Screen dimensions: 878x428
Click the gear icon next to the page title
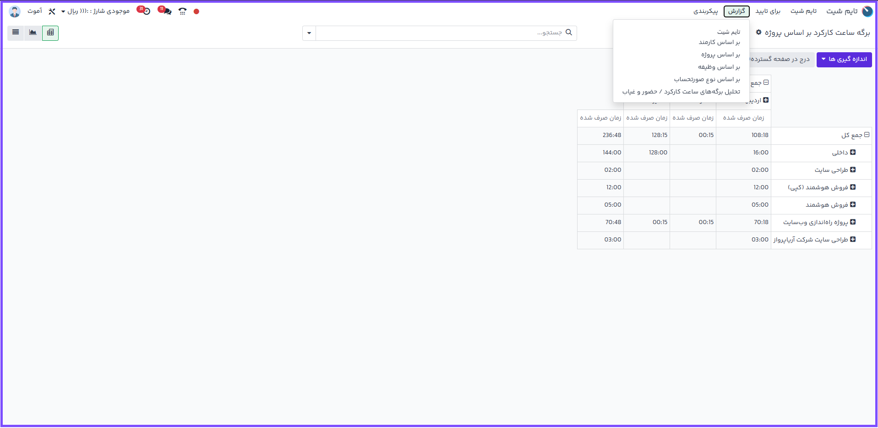point(758,33)
